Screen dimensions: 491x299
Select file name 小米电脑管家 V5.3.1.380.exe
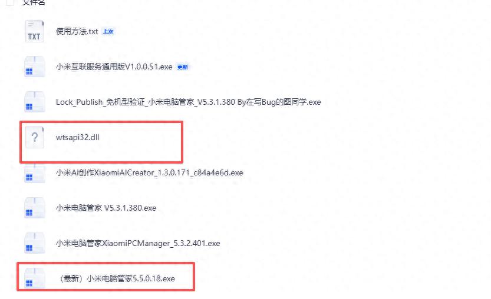coord(106,208)
